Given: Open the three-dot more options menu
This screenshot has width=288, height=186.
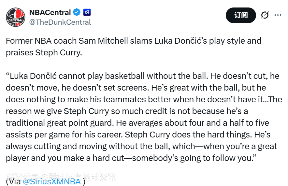Looking at the screenshot, I should pyautogui.click(x=278, y=15).
